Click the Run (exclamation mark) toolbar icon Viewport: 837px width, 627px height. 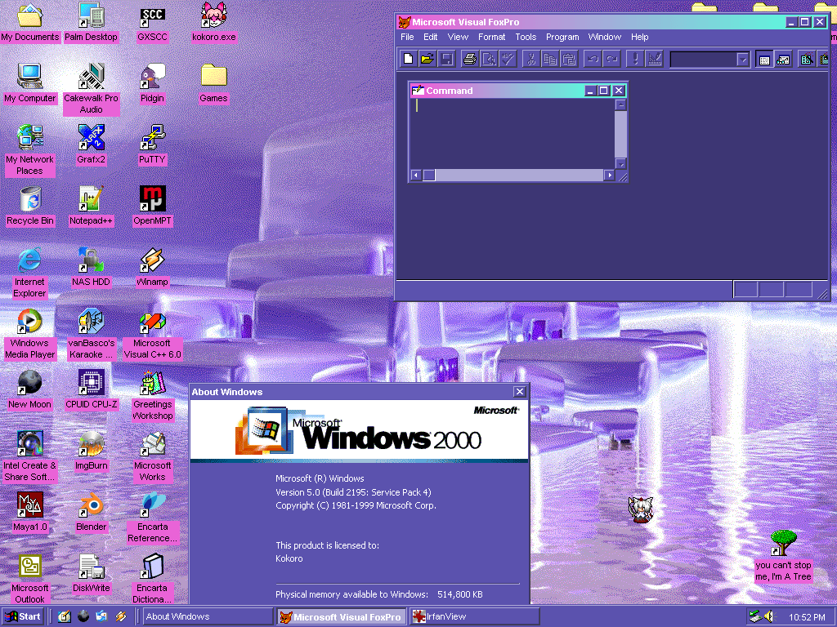pyautogui.click(x=635, y=59)
